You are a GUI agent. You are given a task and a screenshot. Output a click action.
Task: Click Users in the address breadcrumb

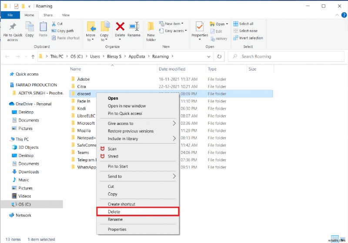[95, 56]
